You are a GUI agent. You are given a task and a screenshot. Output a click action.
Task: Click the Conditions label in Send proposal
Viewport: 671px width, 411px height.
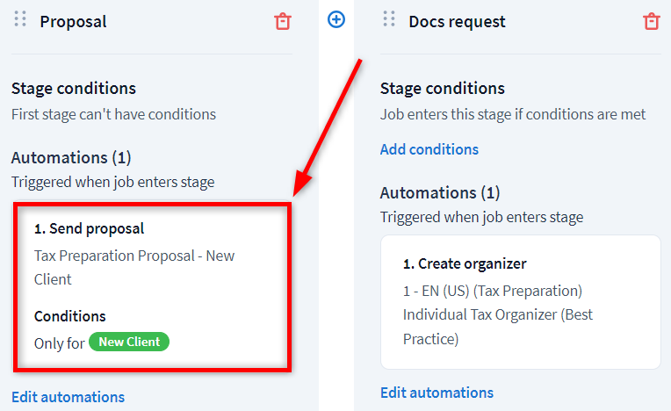pos(70,316)
